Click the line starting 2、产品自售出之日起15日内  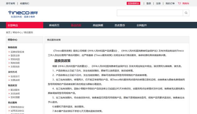(100, 75)
